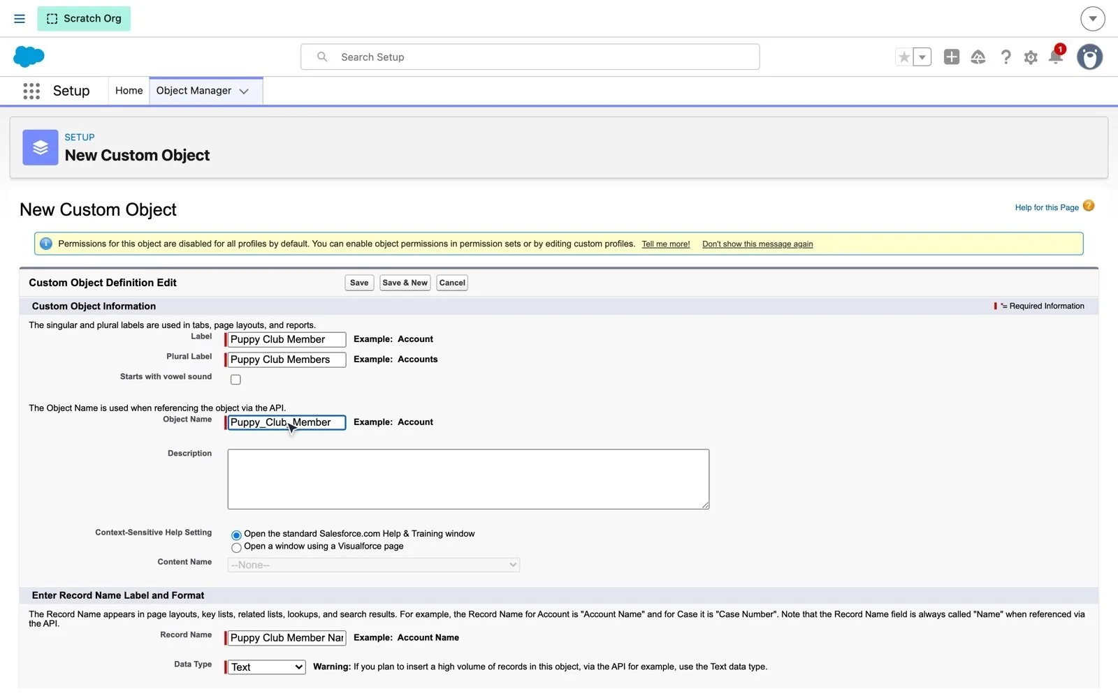
Task: Click the New Custom Object layers icon
Action: pyautogui.click(x=41, y=147)
